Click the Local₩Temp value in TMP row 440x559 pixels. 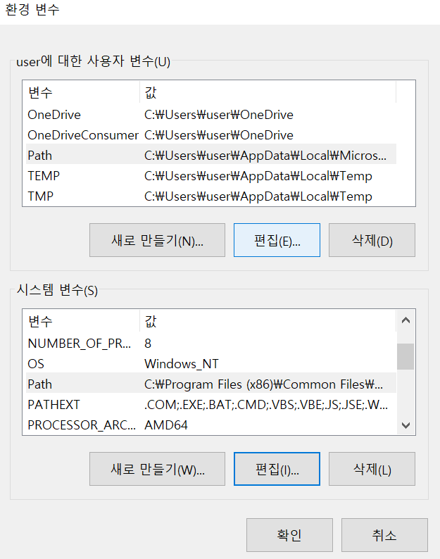pos(258,196)
